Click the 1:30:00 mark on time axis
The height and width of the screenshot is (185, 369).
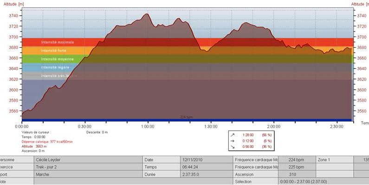pyautogui.click(x=211, y=126)
